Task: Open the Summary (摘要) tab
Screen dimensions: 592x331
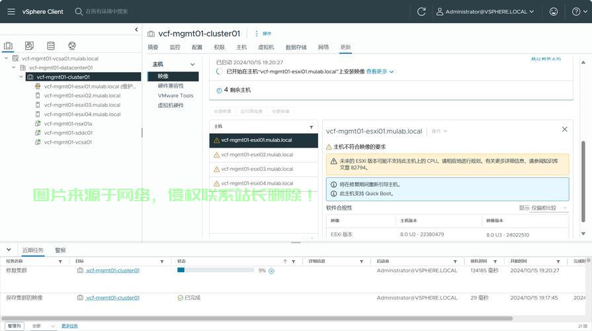Action: pyautogui.click(x=153, y=47)
